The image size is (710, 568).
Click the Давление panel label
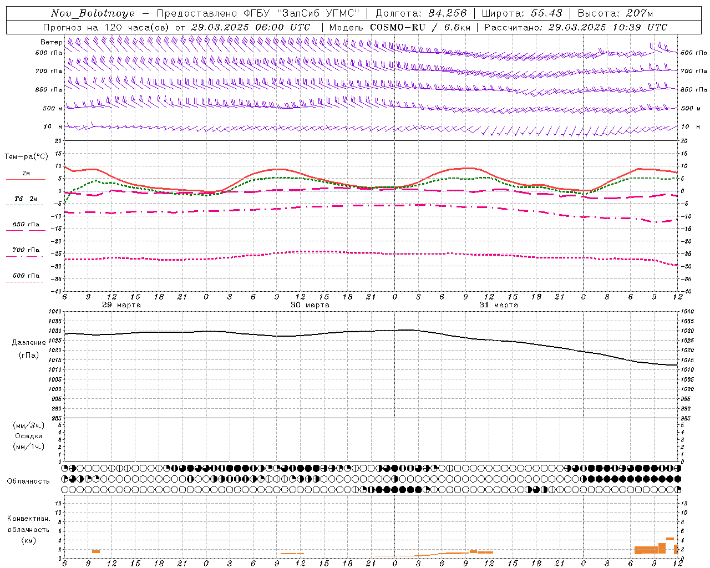pyautogui.click(x=29, y=343)
